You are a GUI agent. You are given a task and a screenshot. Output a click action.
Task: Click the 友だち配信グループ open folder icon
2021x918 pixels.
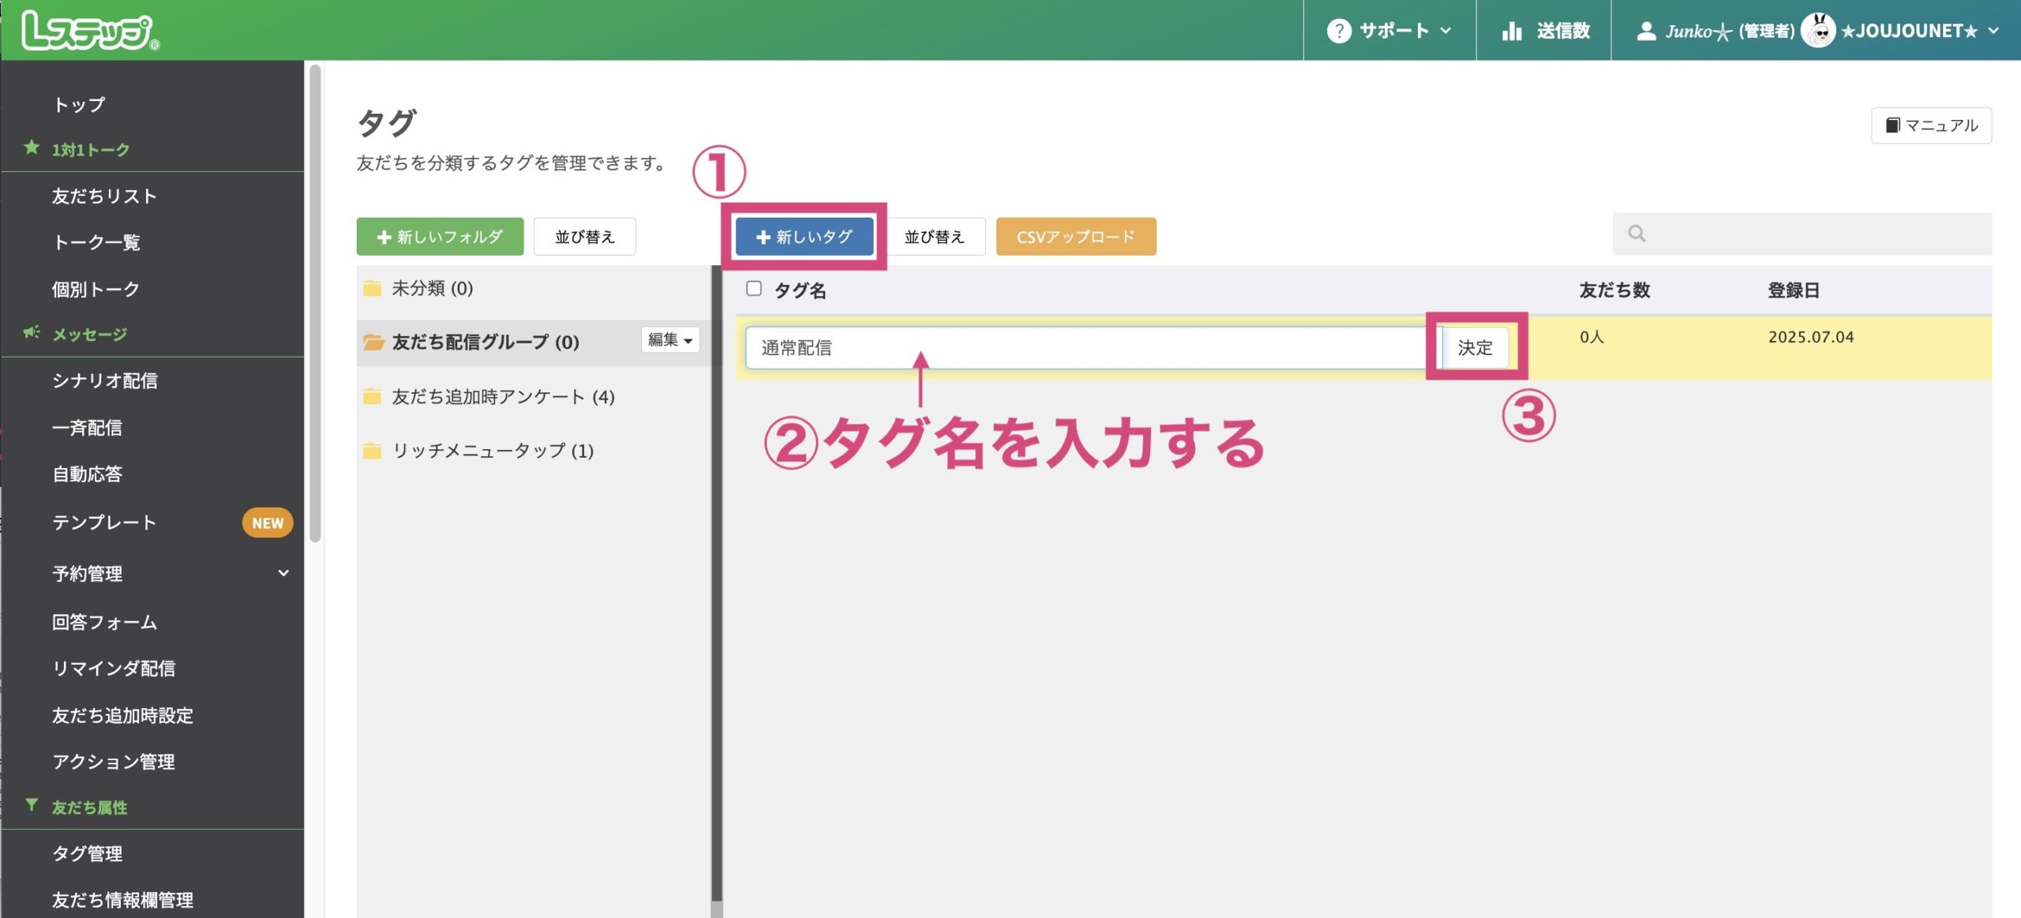[373, 342]
